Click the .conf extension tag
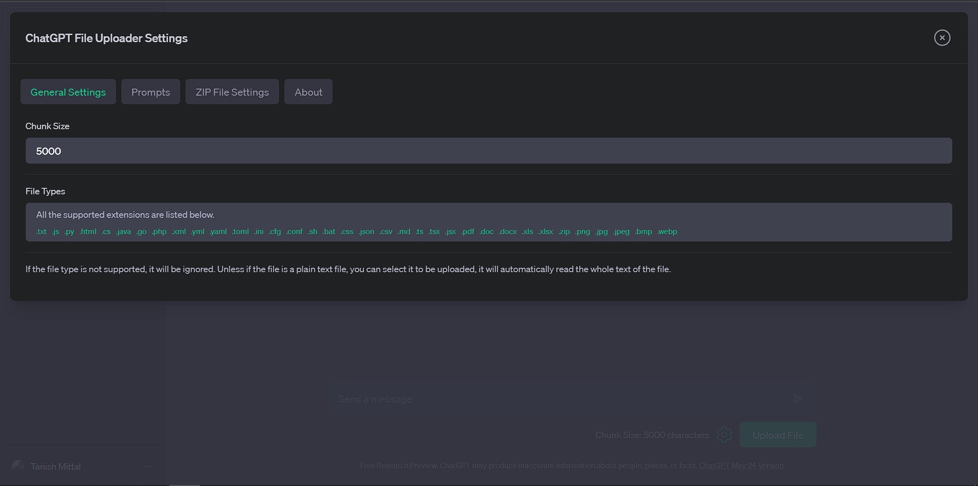978x486 pixels. pyautogui.click(x=294, y=232)
